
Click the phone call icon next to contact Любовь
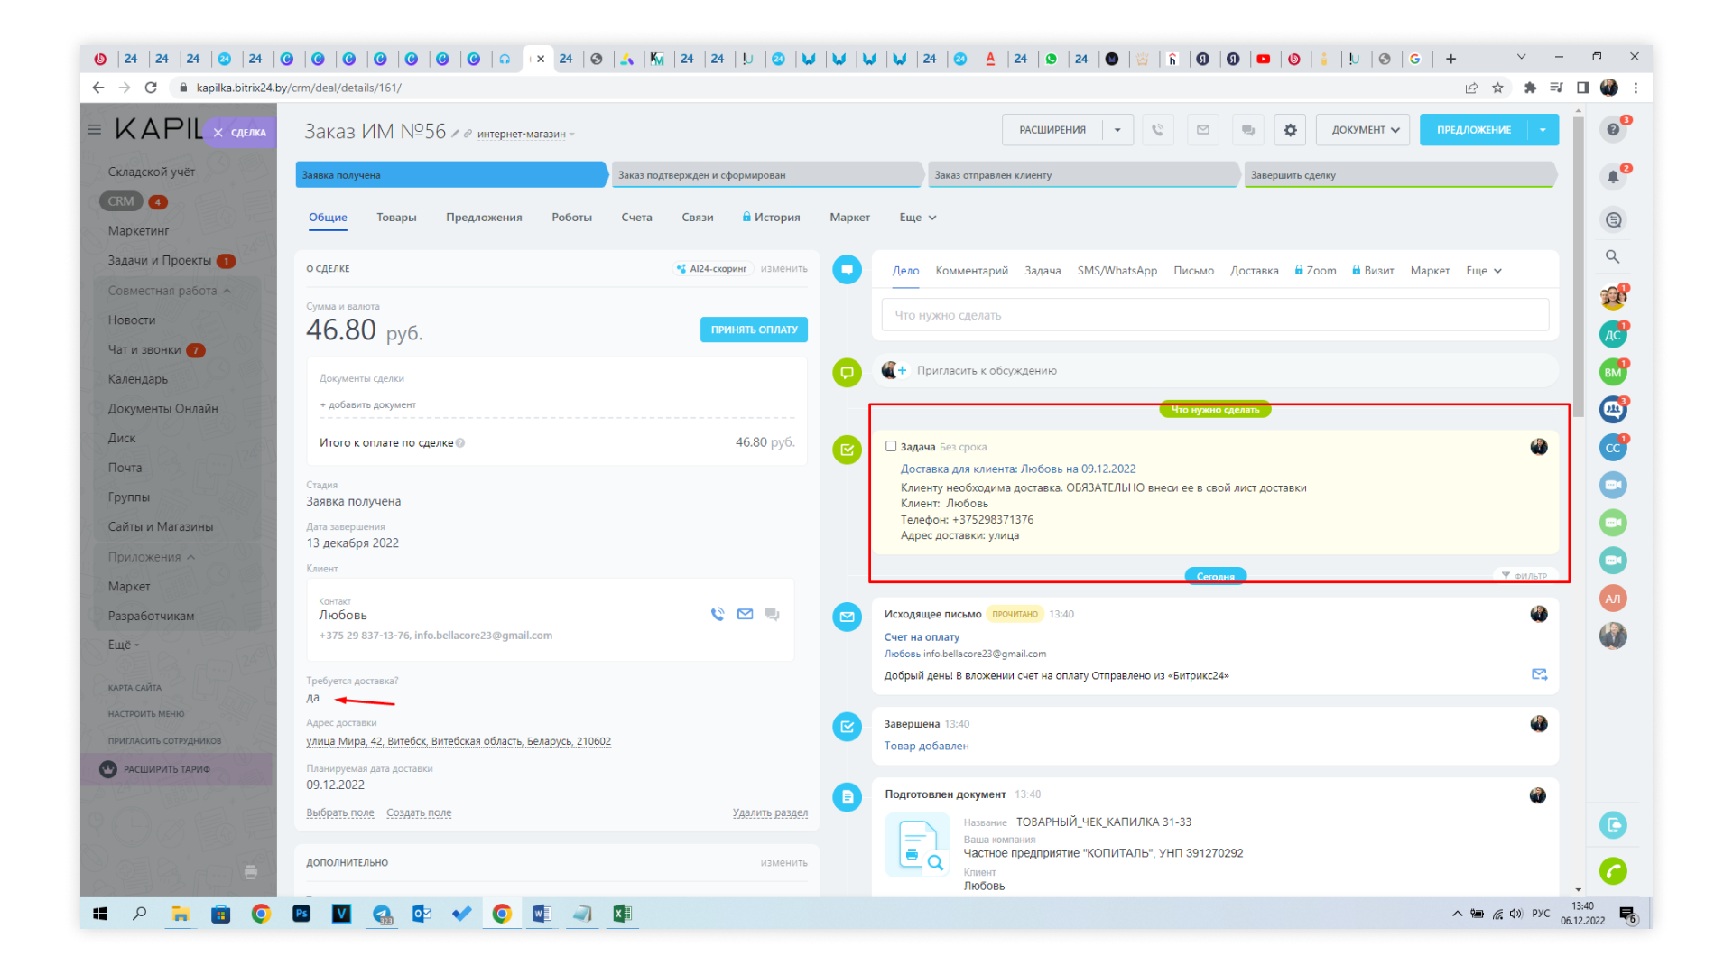click(x=718, y=614)
